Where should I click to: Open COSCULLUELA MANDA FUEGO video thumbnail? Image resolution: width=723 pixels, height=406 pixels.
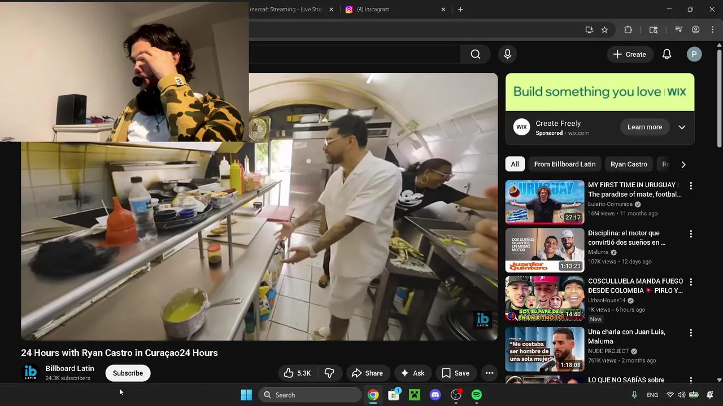[x=545, y=298]
